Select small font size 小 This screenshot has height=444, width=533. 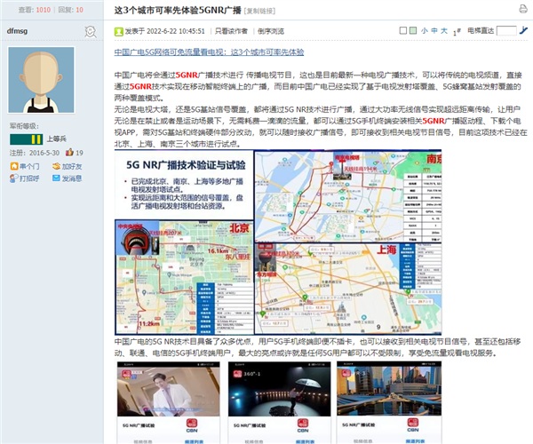pos(423,30)
